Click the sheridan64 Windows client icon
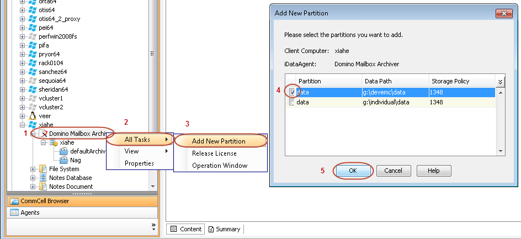The image size is (521, 239). 33,89
